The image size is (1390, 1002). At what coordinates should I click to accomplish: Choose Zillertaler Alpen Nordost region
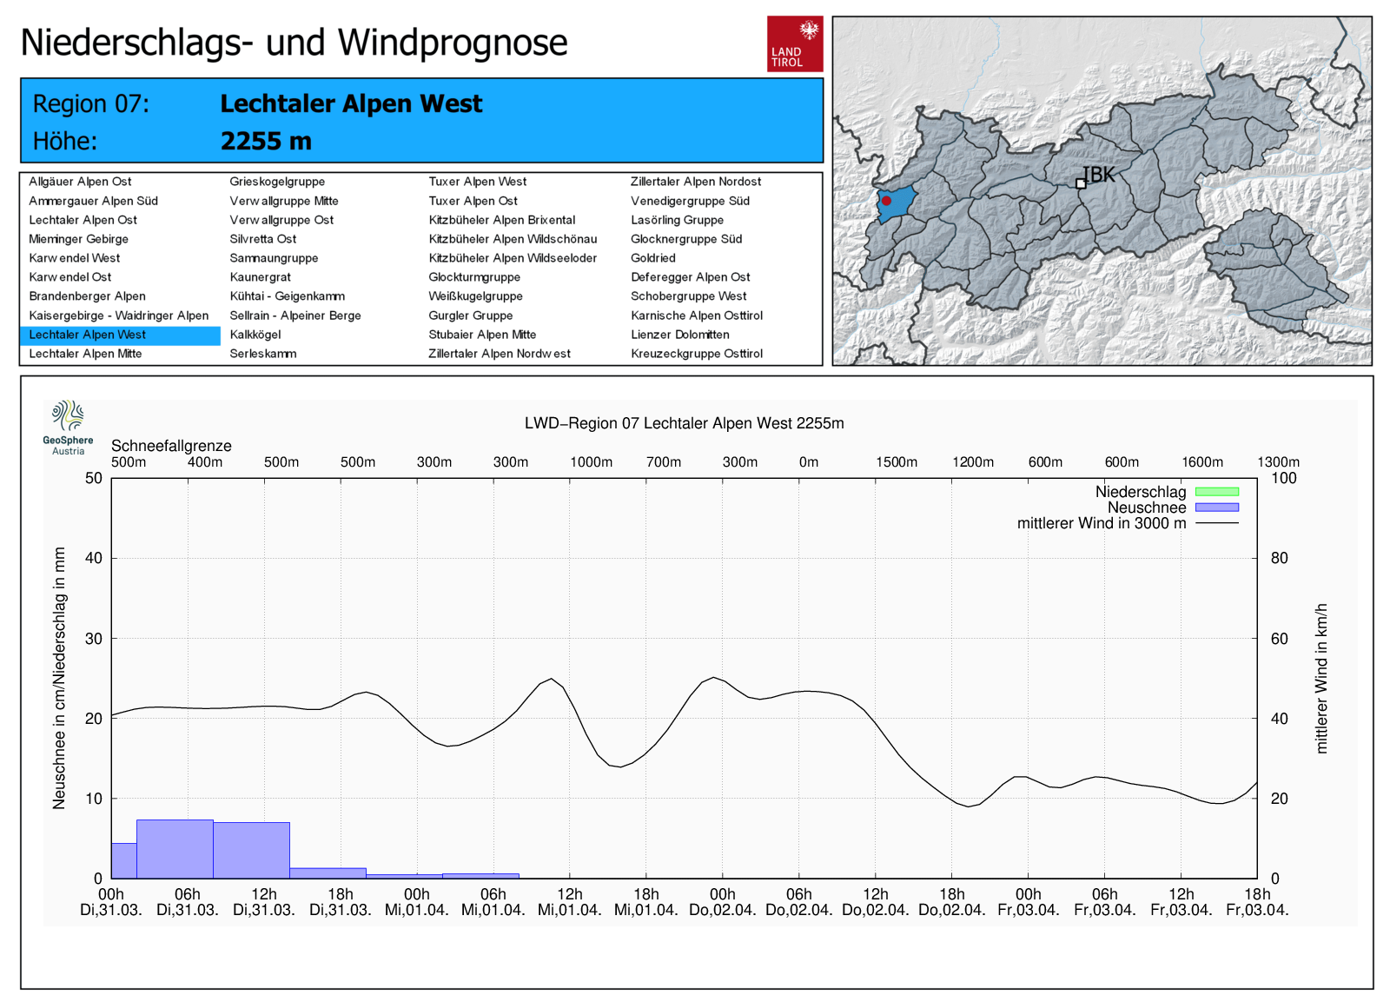(x=695, y=182)
